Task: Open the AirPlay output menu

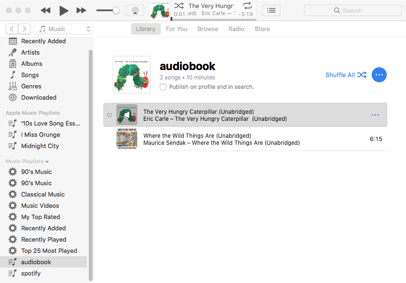Action: tap(135, 10)
